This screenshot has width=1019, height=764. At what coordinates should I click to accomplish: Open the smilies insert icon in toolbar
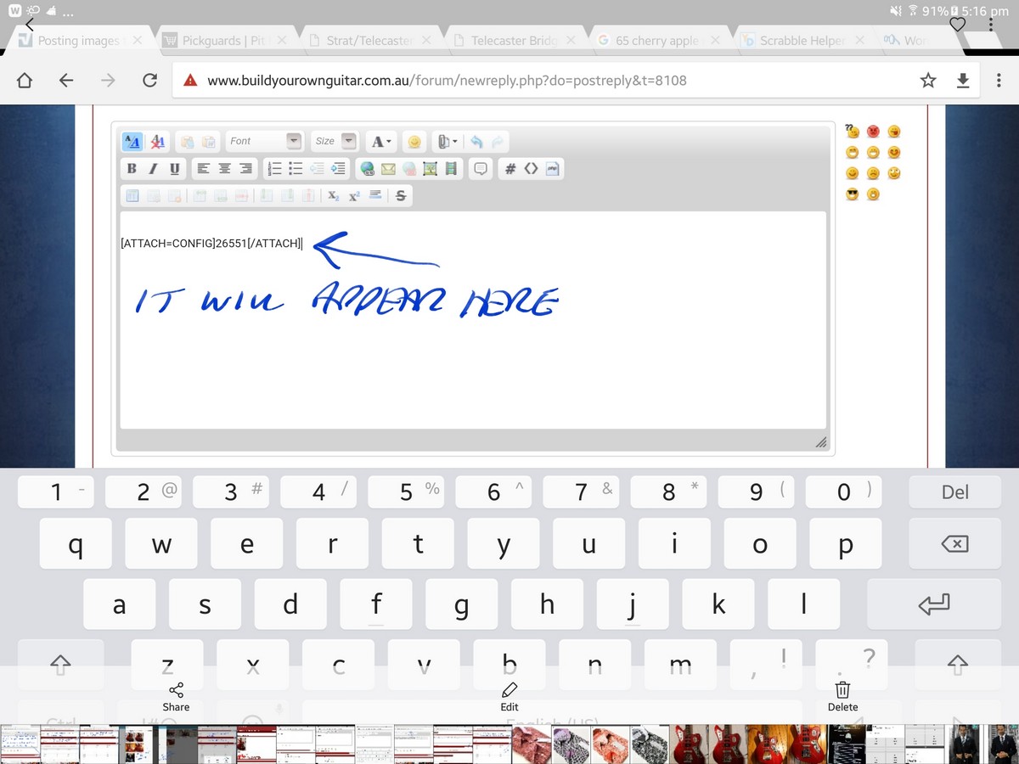point(414,142)
